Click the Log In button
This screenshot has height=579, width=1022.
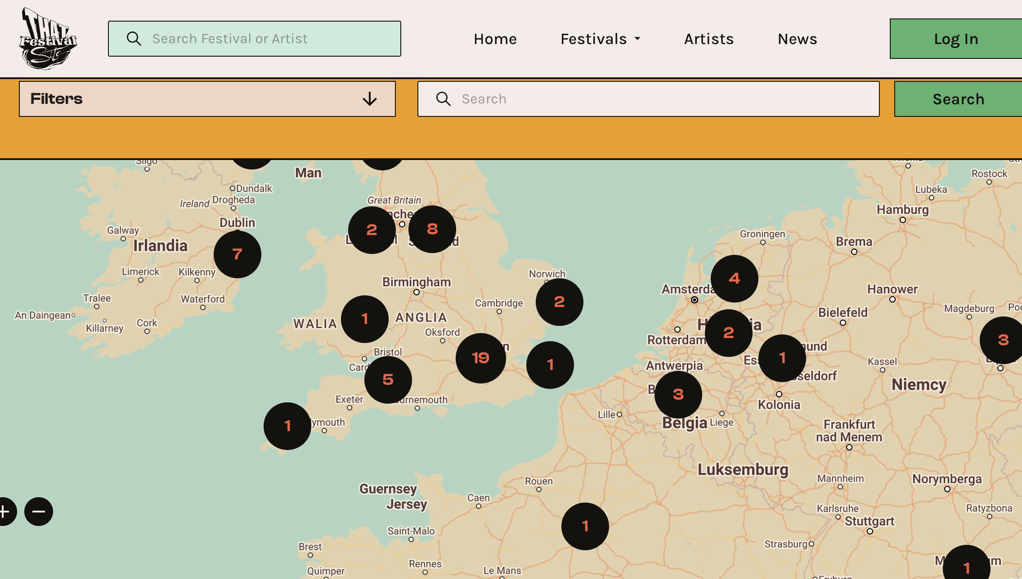pyautogui.click(x=956, y=39)
